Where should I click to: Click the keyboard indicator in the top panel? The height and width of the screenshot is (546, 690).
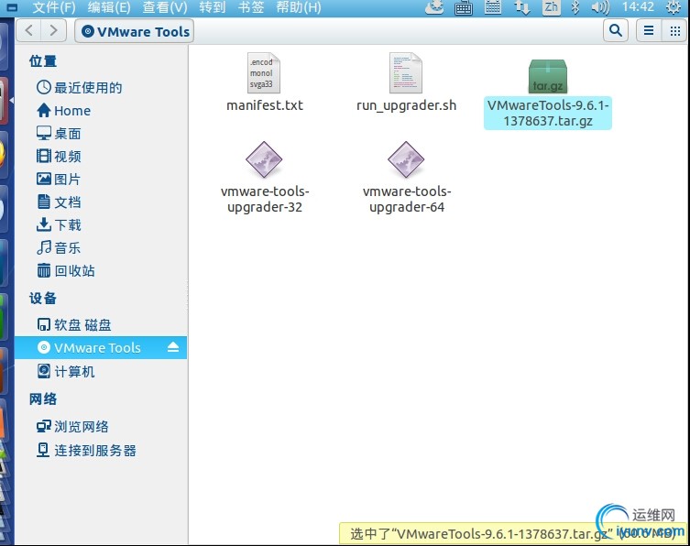click(x=464, y=7)
